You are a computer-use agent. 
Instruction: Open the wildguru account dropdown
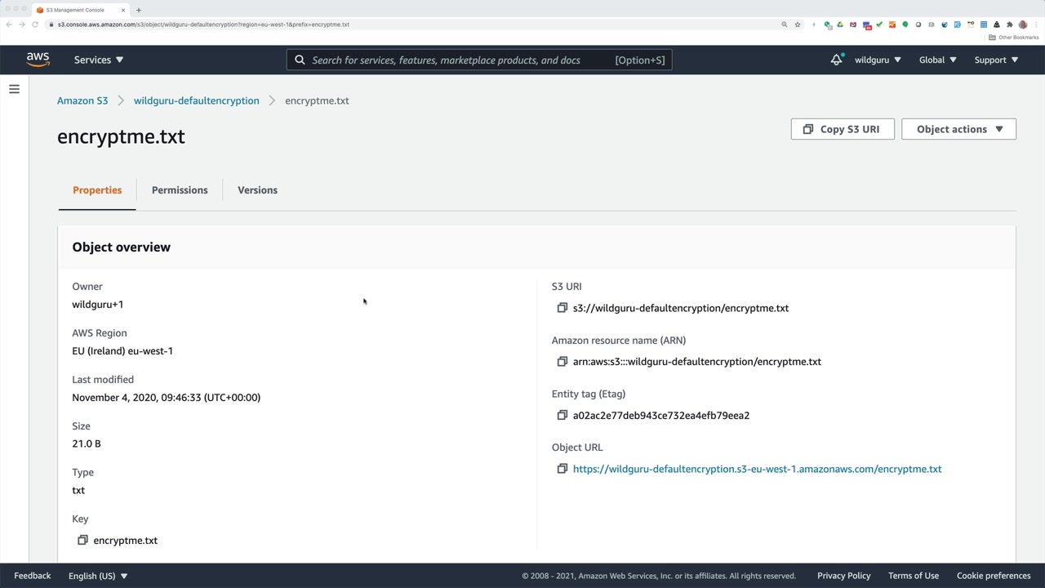878,60
